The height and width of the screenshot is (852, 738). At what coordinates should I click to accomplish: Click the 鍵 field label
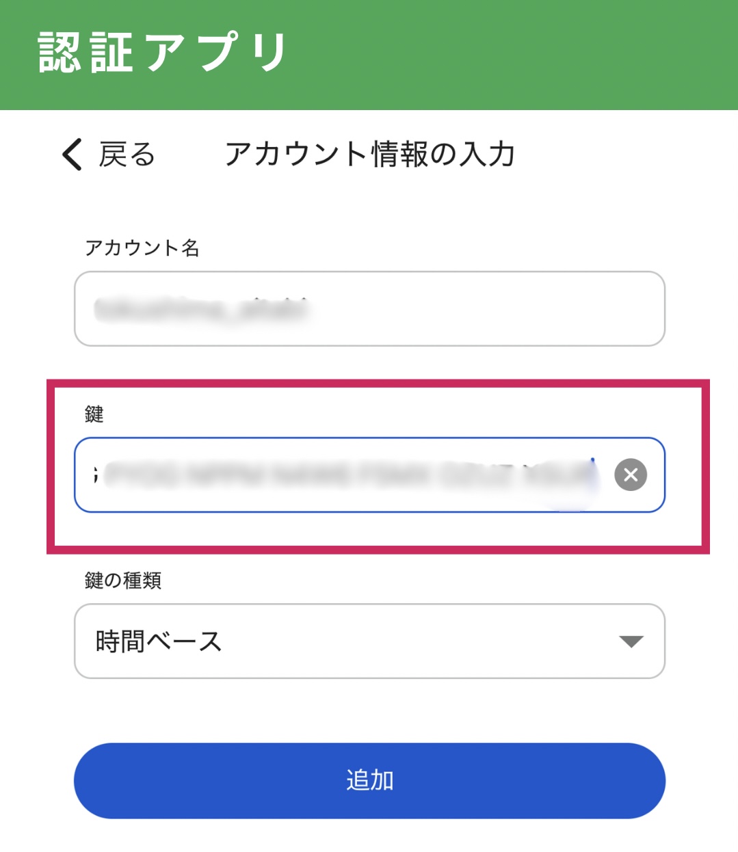coord(94,414)
